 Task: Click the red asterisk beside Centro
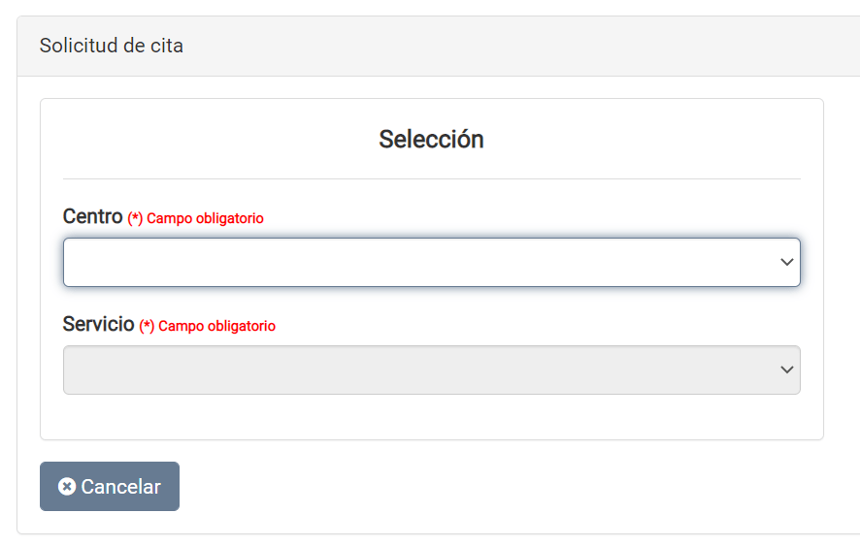[135, 219]
